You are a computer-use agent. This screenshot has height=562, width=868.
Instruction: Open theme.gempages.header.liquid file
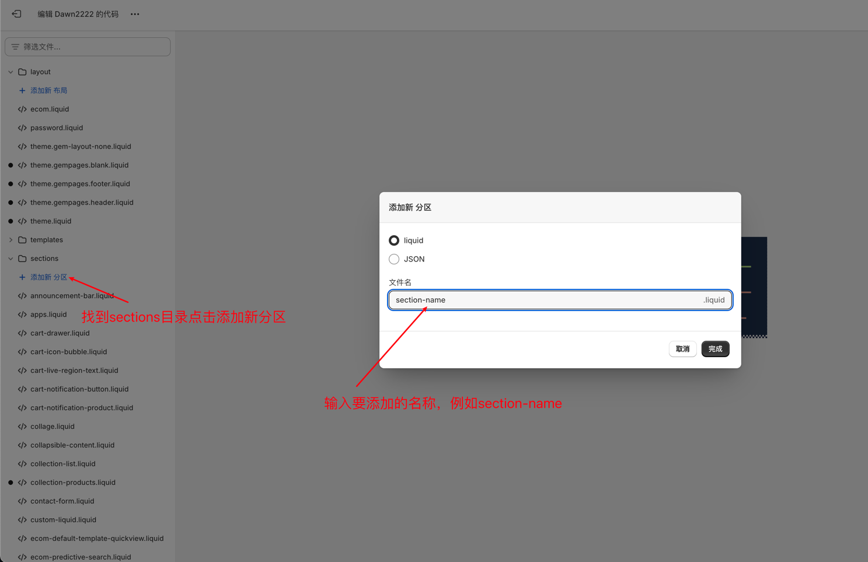(x=82, y=203)
